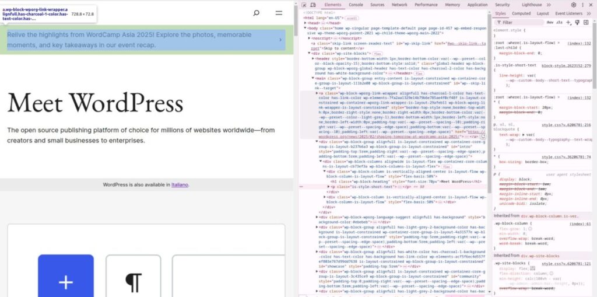Toggle computed styles sidebar icon
597x297 pixels.
click(586, 23)
